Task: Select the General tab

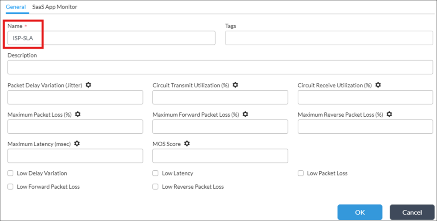Action: [x=16, y=7]
